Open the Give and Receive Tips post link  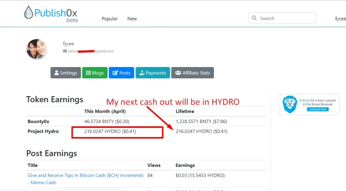tap(85, 179)
